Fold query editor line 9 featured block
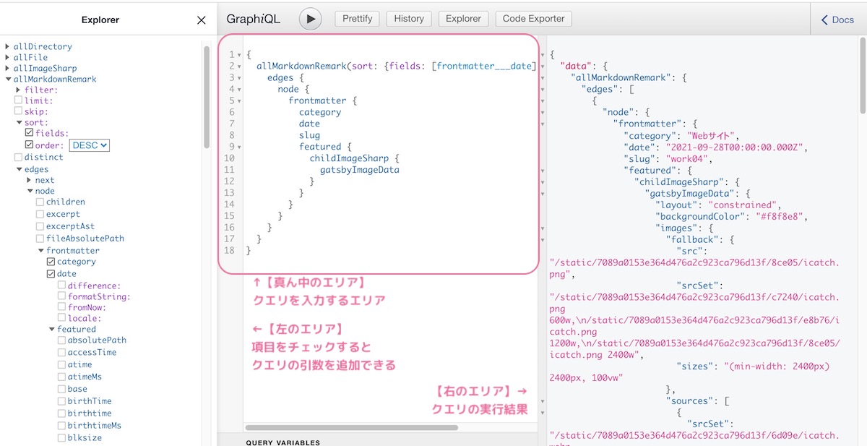Screen dimensions: 867x446 240,147
